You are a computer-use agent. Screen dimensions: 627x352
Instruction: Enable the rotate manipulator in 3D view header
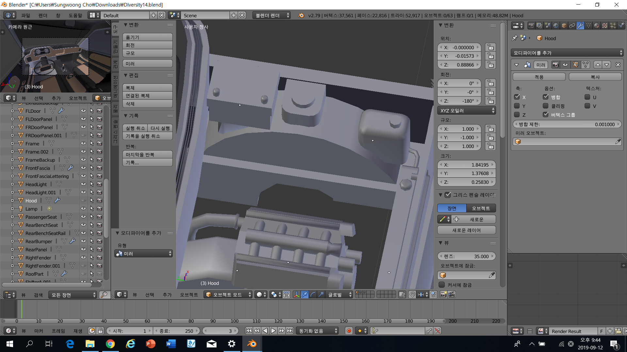[313, 295]
